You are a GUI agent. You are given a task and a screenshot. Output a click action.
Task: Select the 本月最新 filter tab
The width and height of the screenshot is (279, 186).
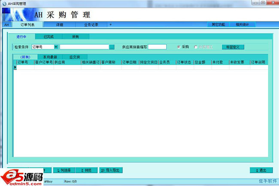tap(50, 57)
